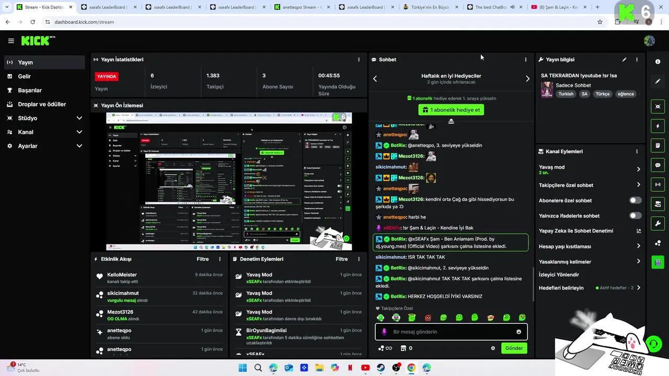Image resolution: width=669 pixels, height=376 pixels.
Task: Click the Turkish tag
Action: (x=566, y=94)
